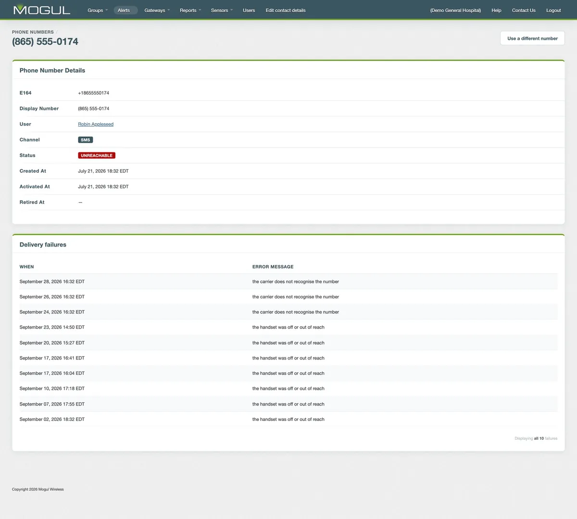Viewport: 577px width, 519px height.
Task: Expand the Groups dropdown menu
Action: (98, 10)
